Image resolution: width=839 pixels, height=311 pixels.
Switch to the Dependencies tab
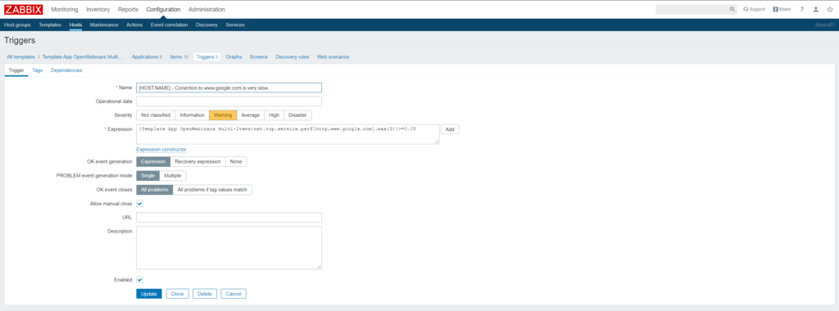click(x=66, y=70)
